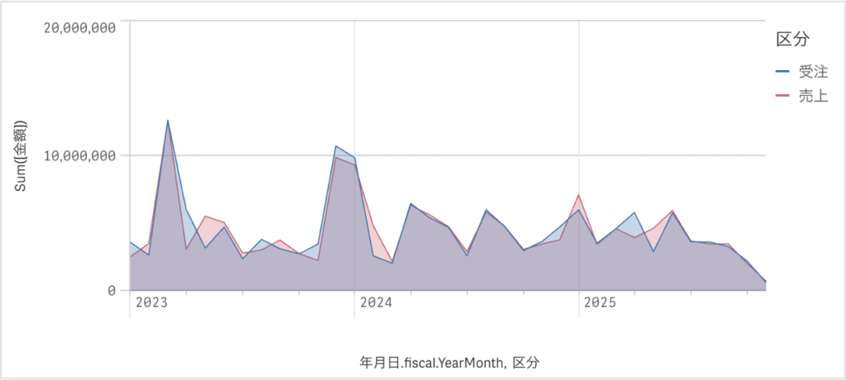Click the blue 受注 legend line swatch
Image resolution: width=846 pixels, height=380 pixels.
[783, 72]
